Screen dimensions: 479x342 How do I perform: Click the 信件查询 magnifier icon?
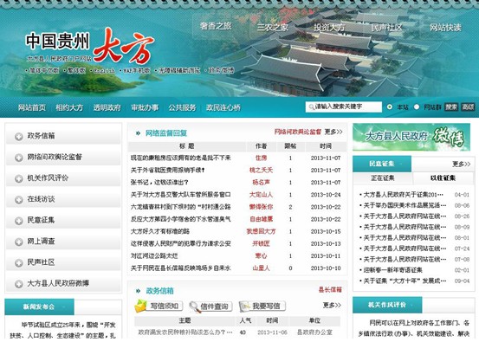[195, 307]
